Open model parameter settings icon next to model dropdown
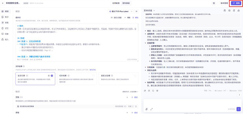The width and height of the screenshot is (243, 114). pyautogui.click(x=136, y=11)
